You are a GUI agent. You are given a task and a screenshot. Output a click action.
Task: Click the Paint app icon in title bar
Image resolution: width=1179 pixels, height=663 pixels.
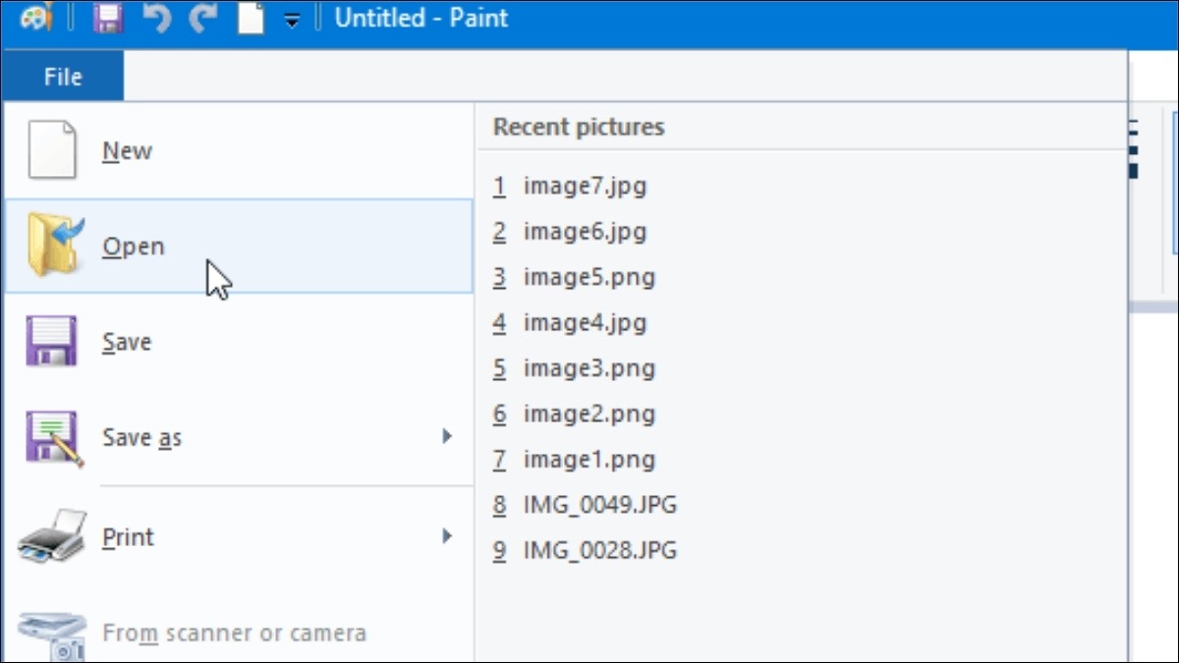36,18
